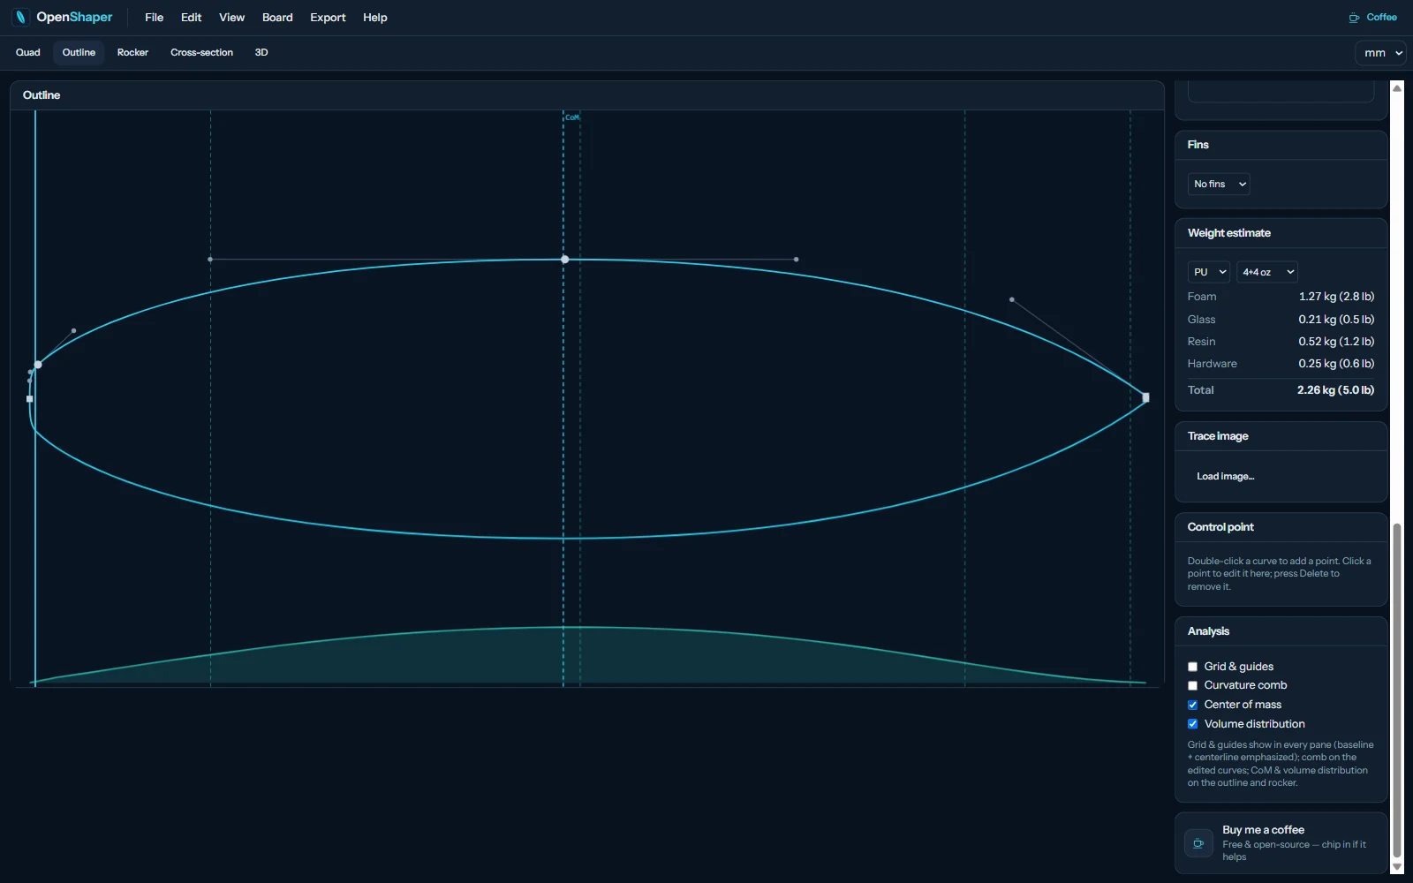The height and width of the screenshot is (883, 1413).
Task: Click the nose tangent handle
Action: click(1012, 299)
